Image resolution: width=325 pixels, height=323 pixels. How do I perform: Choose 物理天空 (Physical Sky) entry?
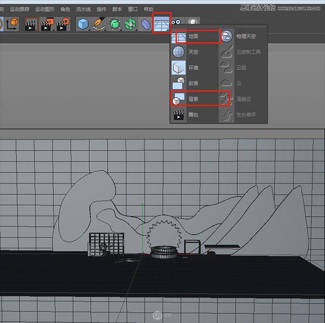point(245,36)
